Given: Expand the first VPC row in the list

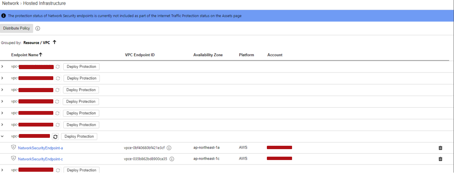Looking at the screenshot, I should [3, 67].
